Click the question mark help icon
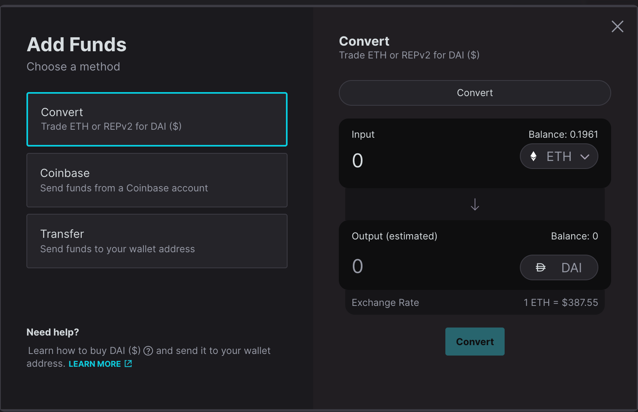Viewport: 638px width, 412px height. [148, 351]
